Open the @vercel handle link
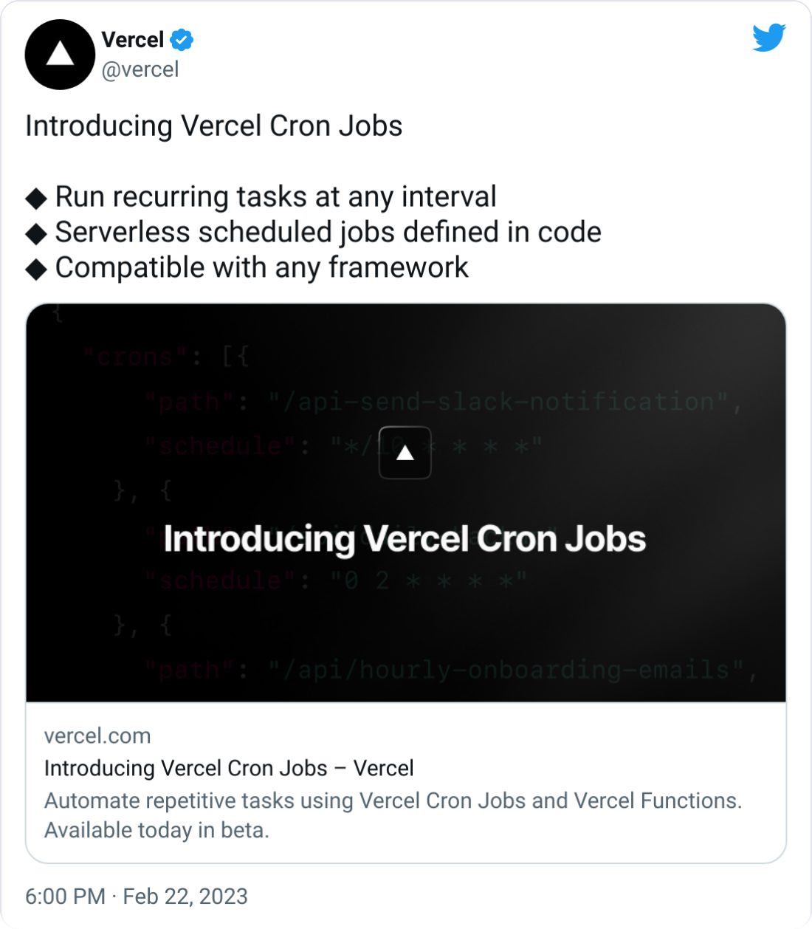Viewport: 812px width, 929px height. pyautogui.click(x=140, y=69)
